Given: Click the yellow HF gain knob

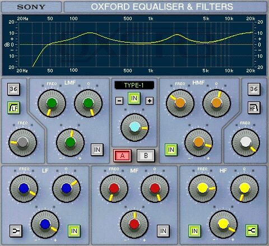Looking at the screenshot, I should click(223, 224).
